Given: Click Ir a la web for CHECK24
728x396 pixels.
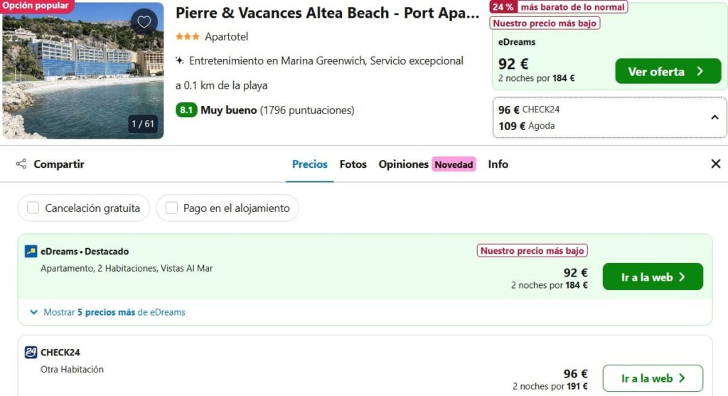Looking at the screenshot, I should pyautogui.click(x=653, y=378).
